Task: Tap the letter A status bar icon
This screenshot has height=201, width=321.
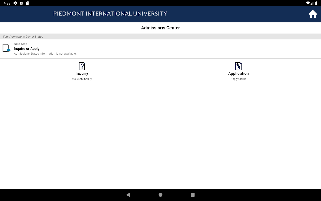Action: (21, 3)
